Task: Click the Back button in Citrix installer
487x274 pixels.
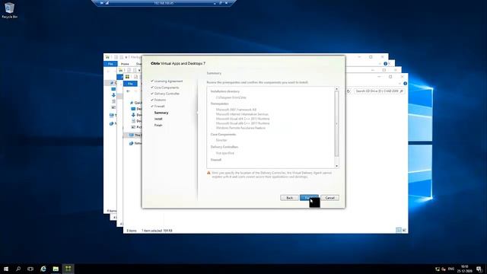Action: 289,198
